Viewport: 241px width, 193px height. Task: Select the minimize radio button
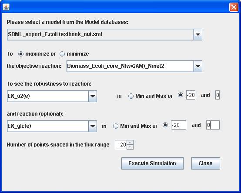[x=62, y=54]
